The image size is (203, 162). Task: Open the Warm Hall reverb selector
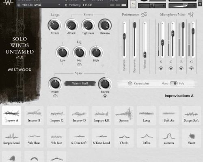[80, 83]
